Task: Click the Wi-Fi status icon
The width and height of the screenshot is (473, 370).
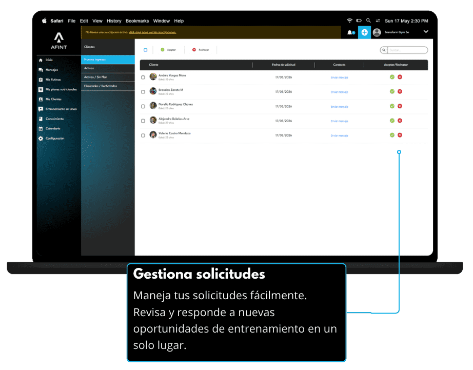Action: 349,21
